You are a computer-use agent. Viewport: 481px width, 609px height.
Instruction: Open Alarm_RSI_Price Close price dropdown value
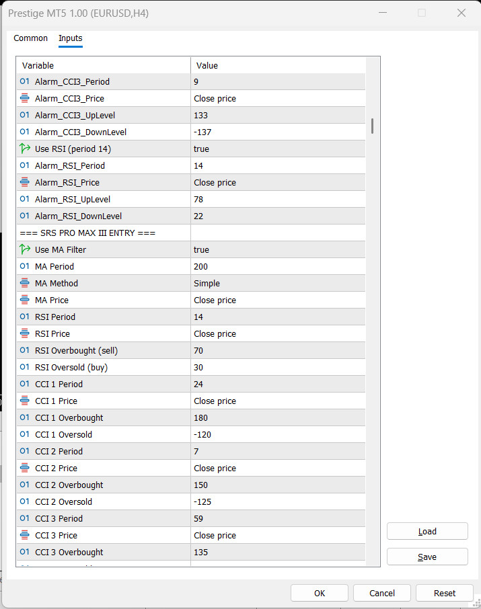(278, 183)
